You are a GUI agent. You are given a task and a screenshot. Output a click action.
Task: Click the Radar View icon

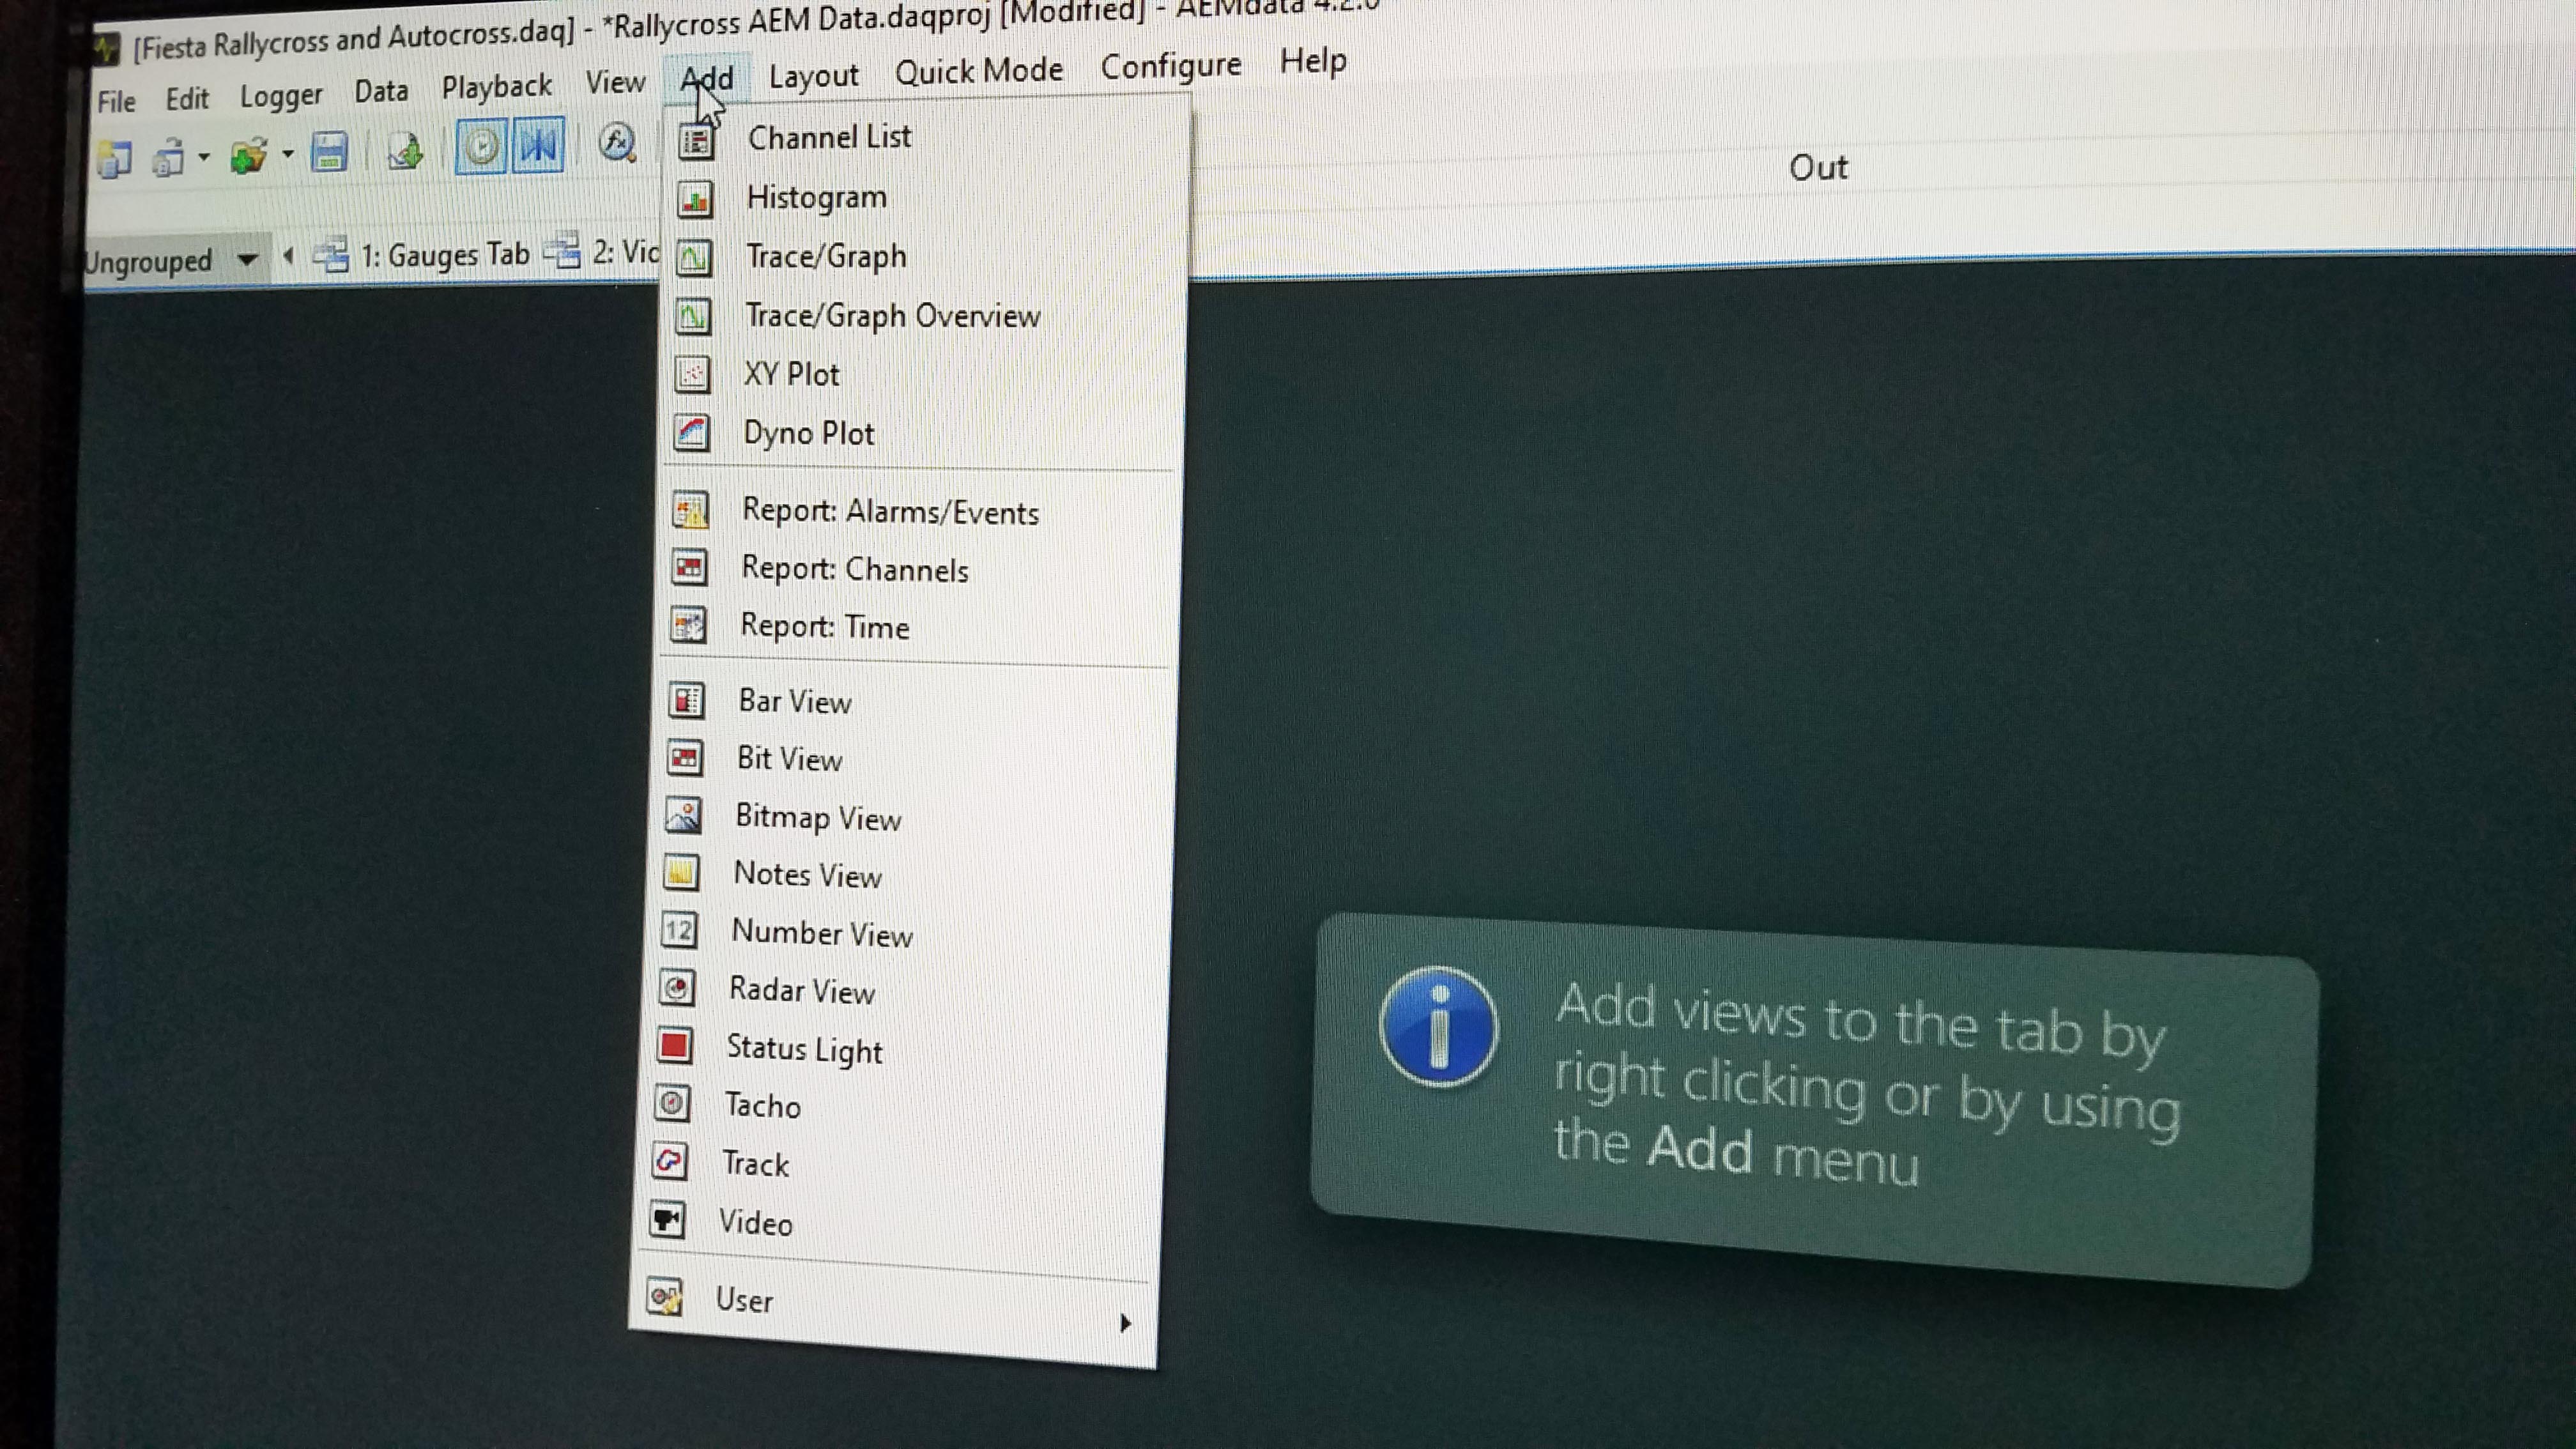coord(677,989)
